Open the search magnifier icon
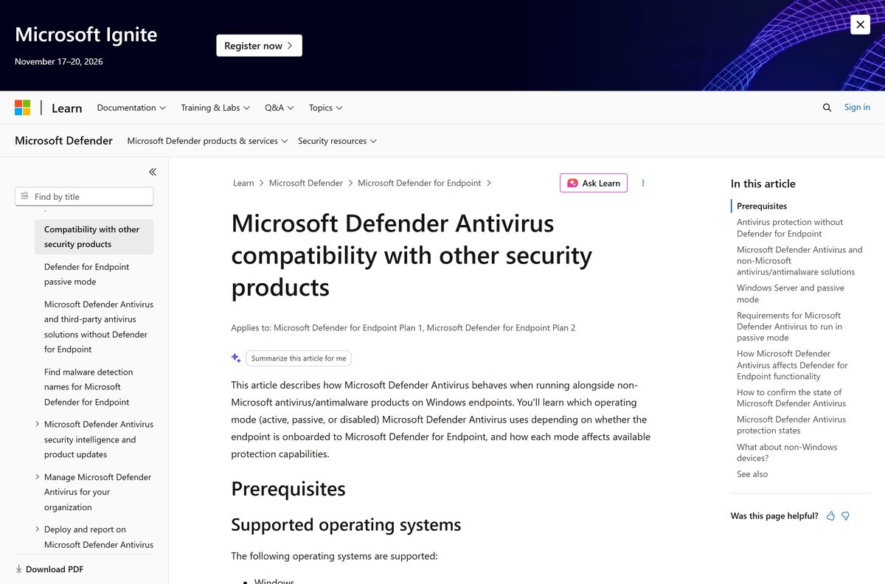The width and height of the screenshot is (885, 584). pyautogui.click(x=827, y=108)
